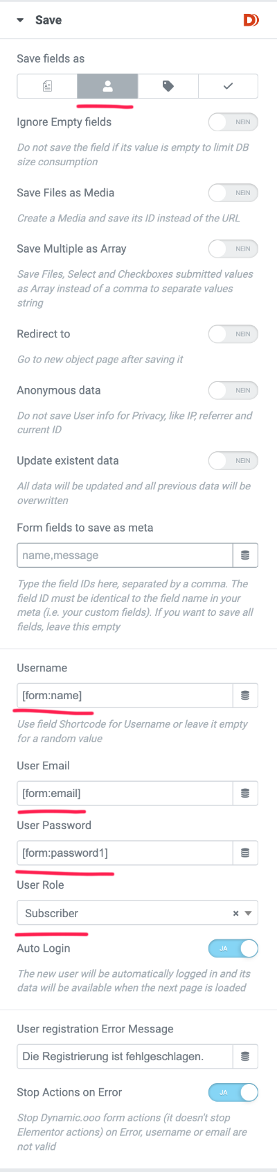Screen dimensions: 277x1172
Task: Open dynamic tags icon beside Username field
Action: pyautogui.click(x=245, y=696)
